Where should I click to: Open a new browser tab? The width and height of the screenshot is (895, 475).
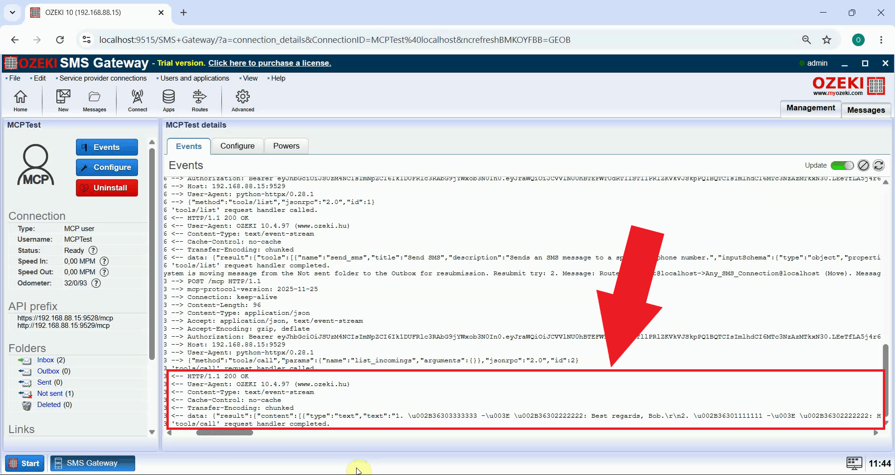pyautogui.click(x=184, y=13)
